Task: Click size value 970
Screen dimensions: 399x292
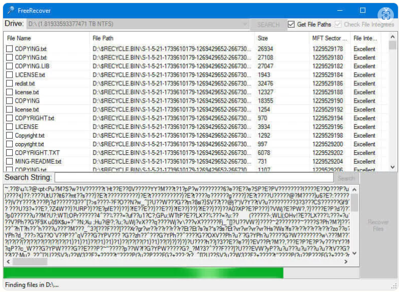Action: click(262, 118)
